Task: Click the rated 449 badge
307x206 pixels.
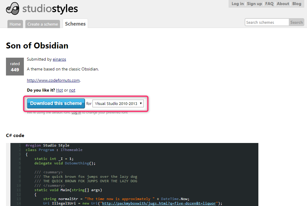Action: tap(15, 67)
